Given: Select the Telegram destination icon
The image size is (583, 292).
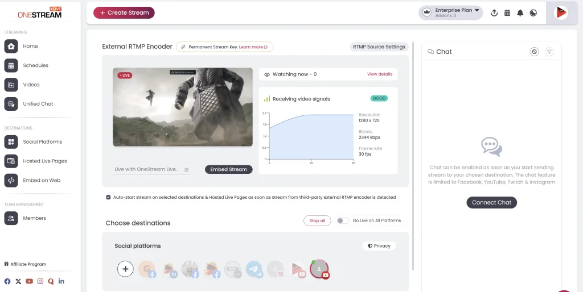Looking at the screenshot, I should click(x=253, y=269).
